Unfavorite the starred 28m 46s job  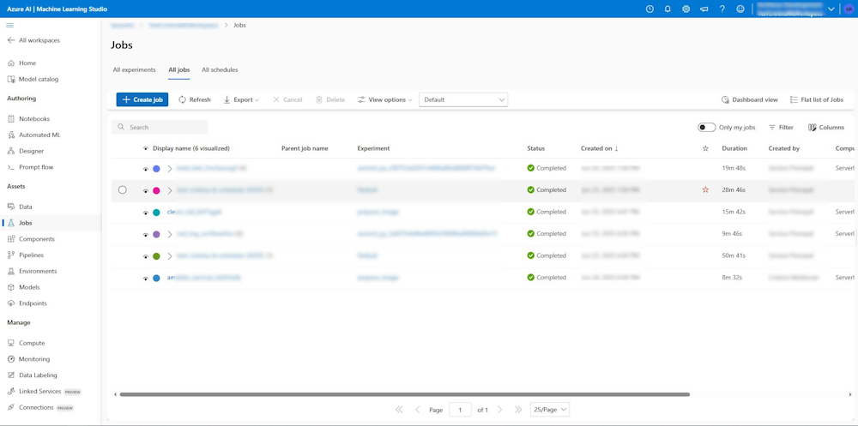(705, 189)
